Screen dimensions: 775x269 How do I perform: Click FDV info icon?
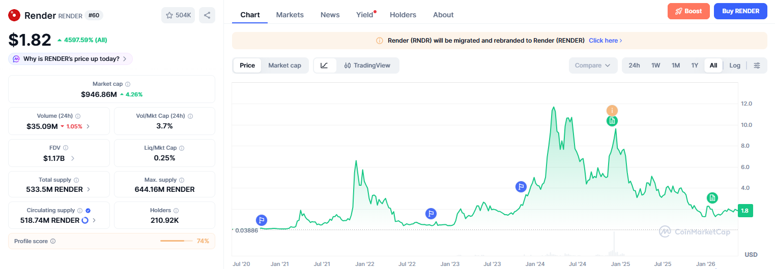tap(66, 148)
